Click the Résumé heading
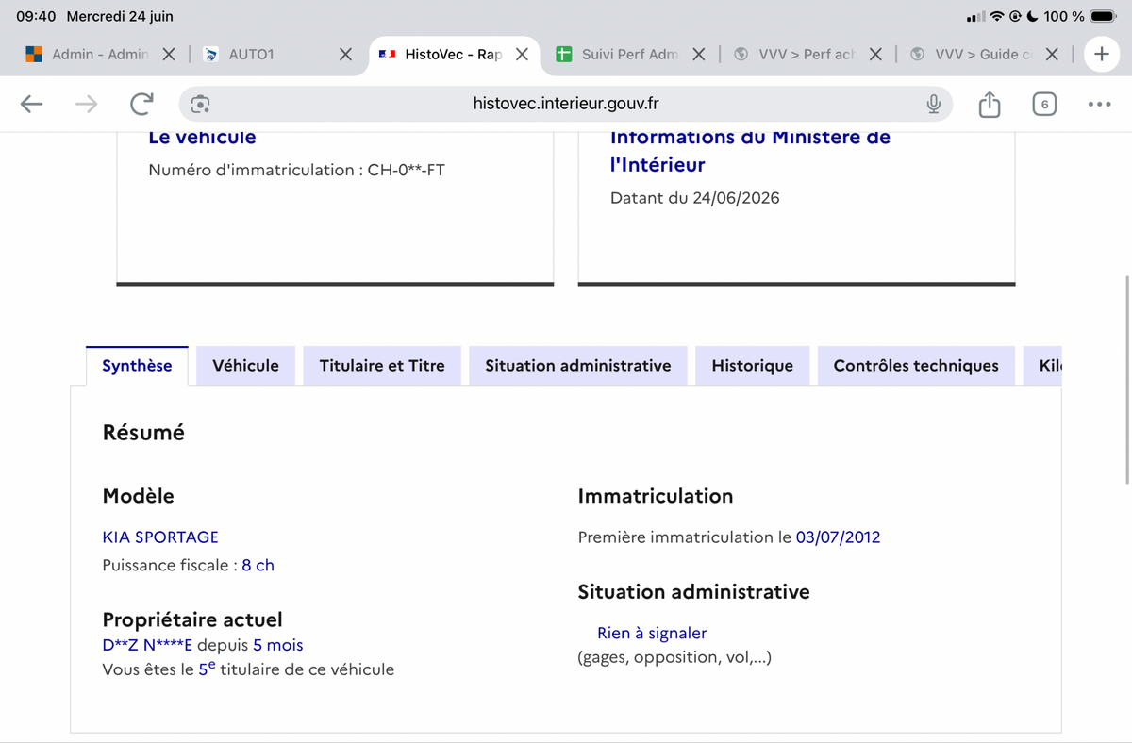 (x=143, y=433)
